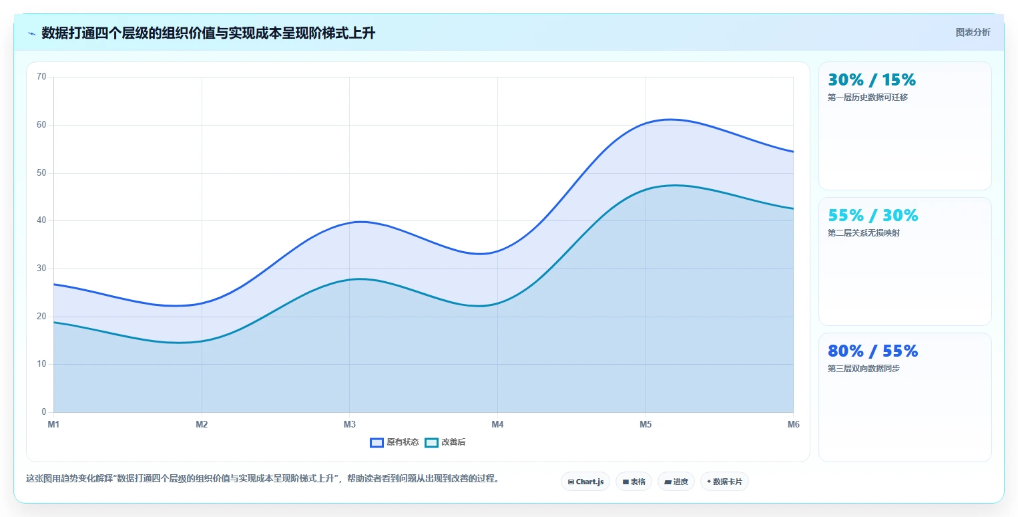Click the 70 y-axis tick label
This screenshot has height=517, width=1018.
tap(41, 77)
